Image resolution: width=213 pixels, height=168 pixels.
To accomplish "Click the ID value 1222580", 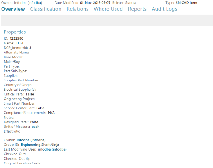I will (x=17, y=38).
